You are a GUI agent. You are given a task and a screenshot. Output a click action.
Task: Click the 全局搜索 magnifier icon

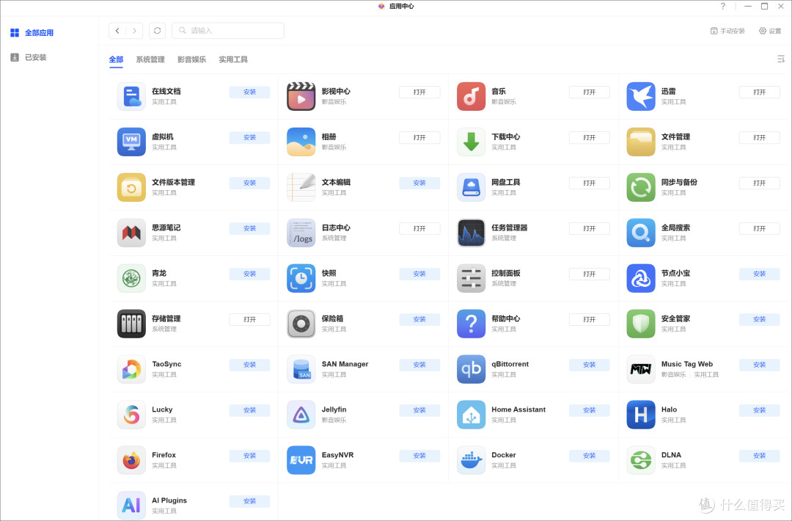pos(640,233)
